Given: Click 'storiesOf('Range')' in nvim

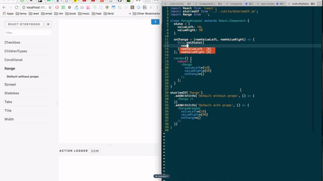Looking at the screenshot, I should click(x=186, y=93).
